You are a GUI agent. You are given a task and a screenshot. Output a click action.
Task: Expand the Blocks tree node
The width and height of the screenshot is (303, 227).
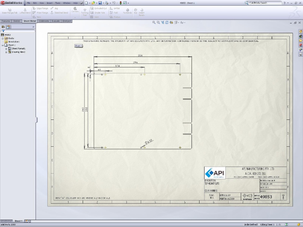[x=3, y=38]
